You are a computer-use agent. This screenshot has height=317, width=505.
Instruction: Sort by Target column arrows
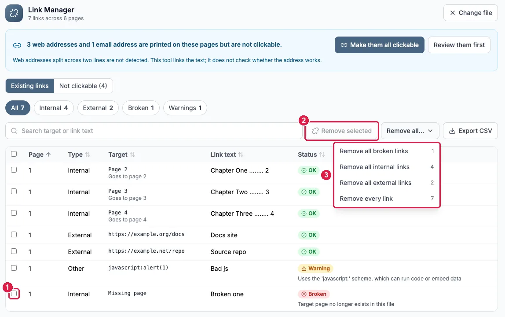click(132, 155)
